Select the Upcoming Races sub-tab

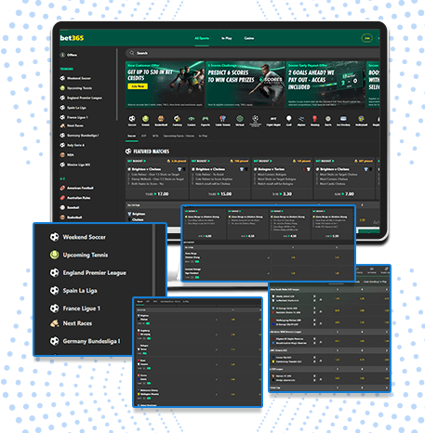[x=179, y=136]
